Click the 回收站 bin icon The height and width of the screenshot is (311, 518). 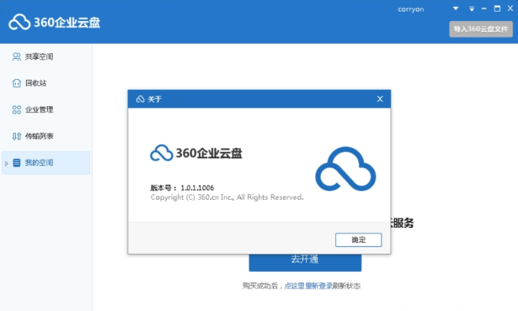pyautogui.click(x=16, y=83)
